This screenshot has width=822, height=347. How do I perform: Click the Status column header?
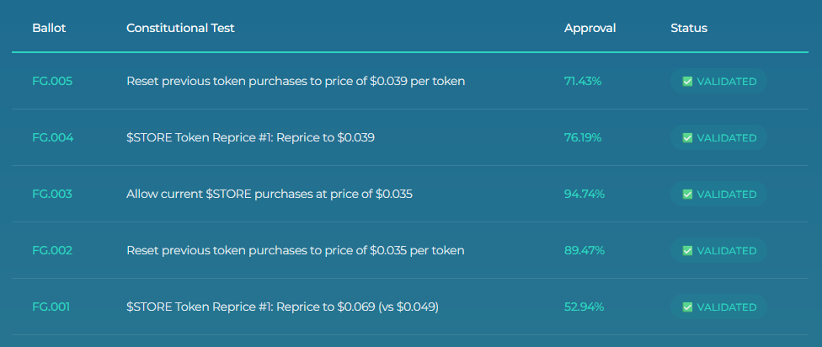pos(689,29)
